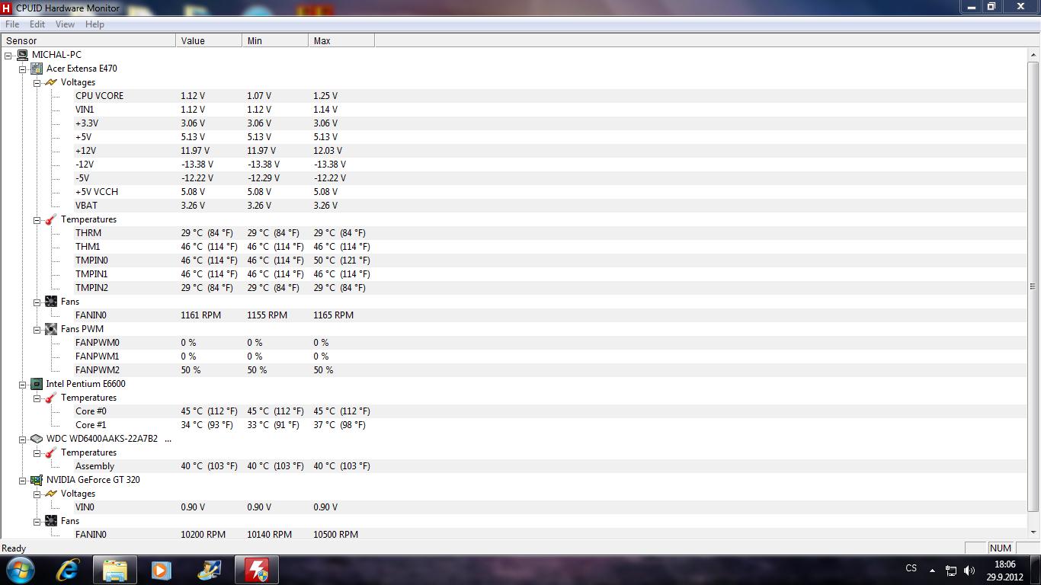Open the Windows Start menu
Image resolution: width=1041 pixels, height=585 pixels.
click(20, 570)
